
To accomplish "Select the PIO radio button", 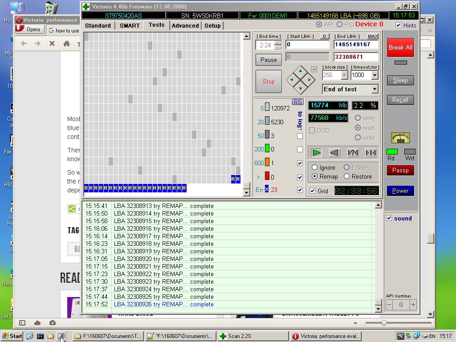I will (340, 25).
